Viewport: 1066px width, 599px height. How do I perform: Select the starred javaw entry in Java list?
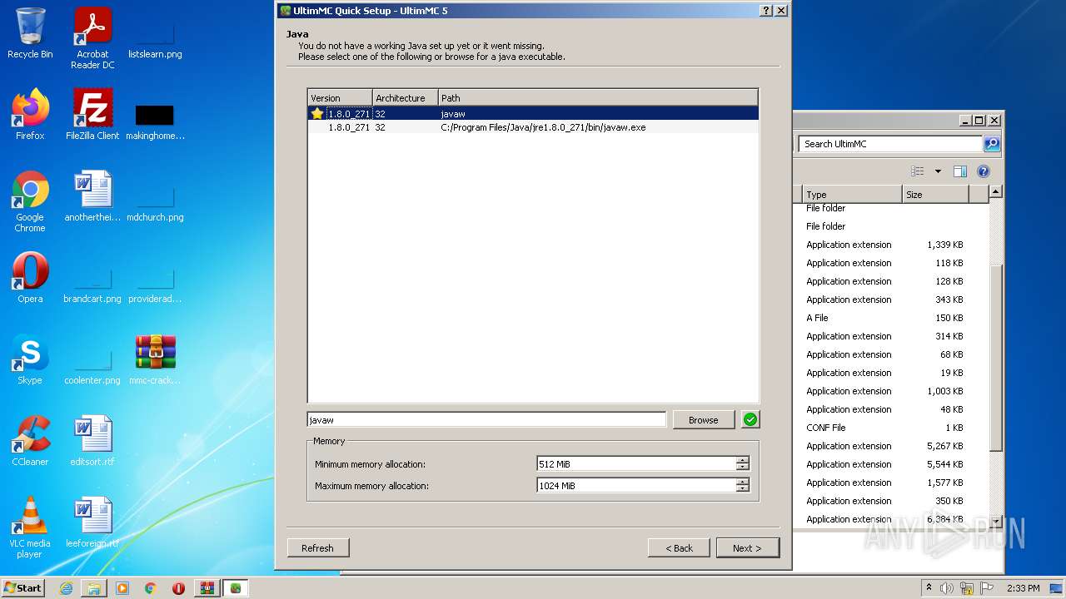click(533, 113)
